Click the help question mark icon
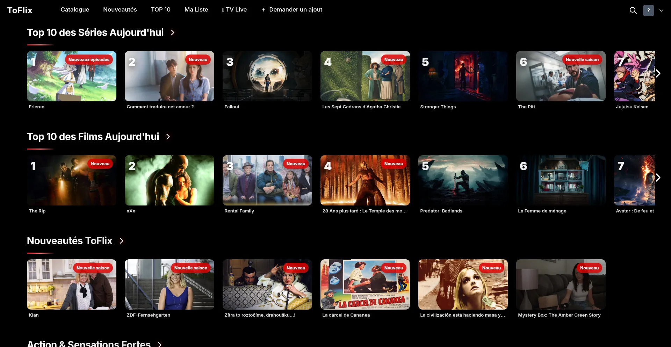 649,10
